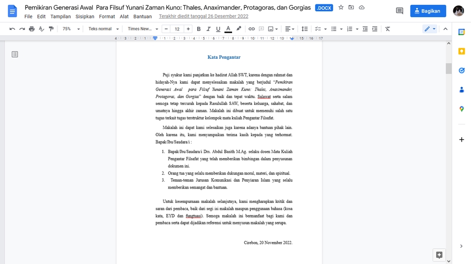This screenshot has width=471, height=264.
Task: Open the Format menu
Action: (x=107, y=17)
